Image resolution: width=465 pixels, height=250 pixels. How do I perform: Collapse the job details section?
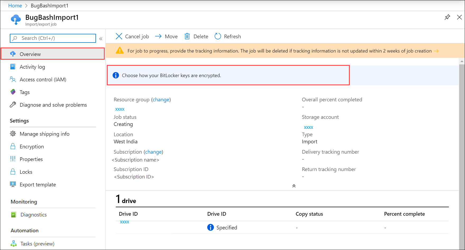[x=294, y=186]
